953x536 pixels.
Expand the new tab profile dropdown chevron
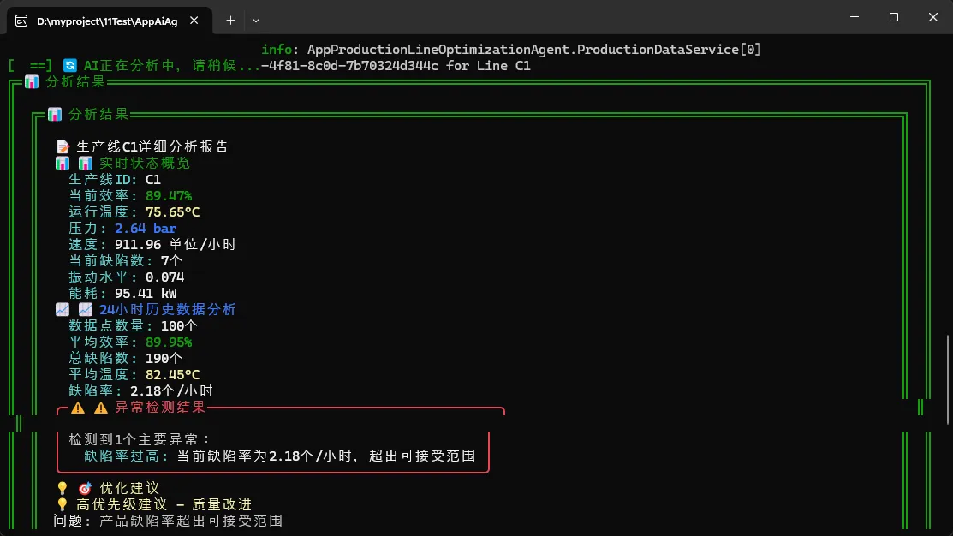click(x=256, y=20)
